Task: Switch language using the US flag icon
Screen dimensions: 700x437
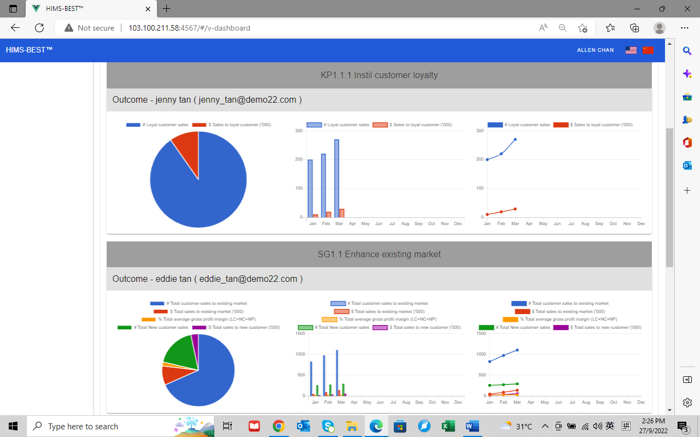Action: coord(631,50)
